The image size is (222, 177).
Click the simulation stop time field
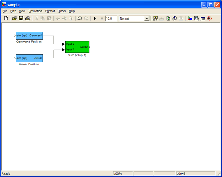coord(111,18)
